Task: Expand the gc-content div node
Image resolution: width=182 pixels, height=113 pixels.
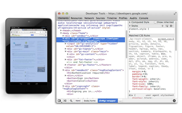Action: (68, 54)
